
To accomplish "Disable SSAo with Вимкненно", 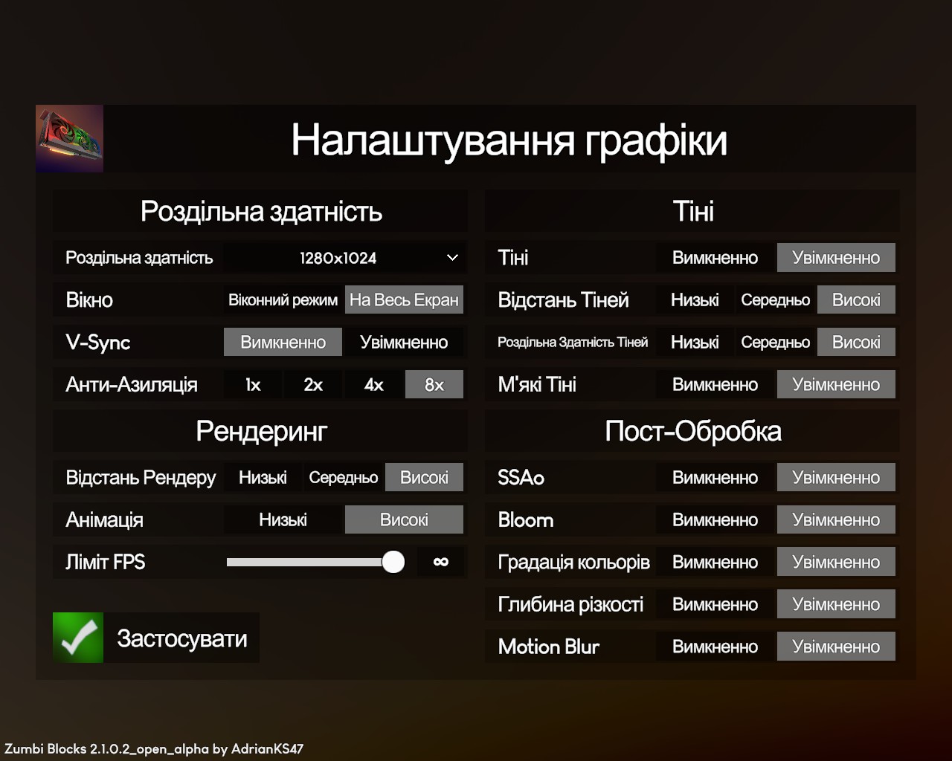I will (x=715, y=478).
